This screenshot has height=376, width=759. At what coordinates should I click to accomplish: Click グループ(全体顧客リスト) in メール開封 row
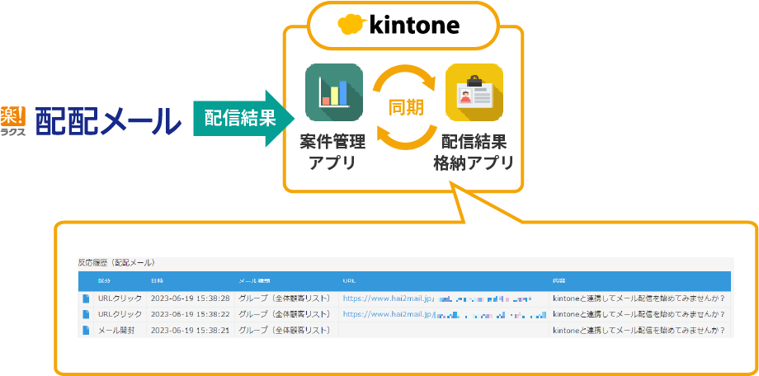point(287,331)
